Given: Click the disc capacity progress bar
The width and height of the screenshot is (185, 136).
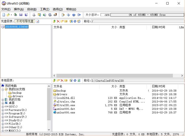Looking at the screenshot, I should [147, 15].
